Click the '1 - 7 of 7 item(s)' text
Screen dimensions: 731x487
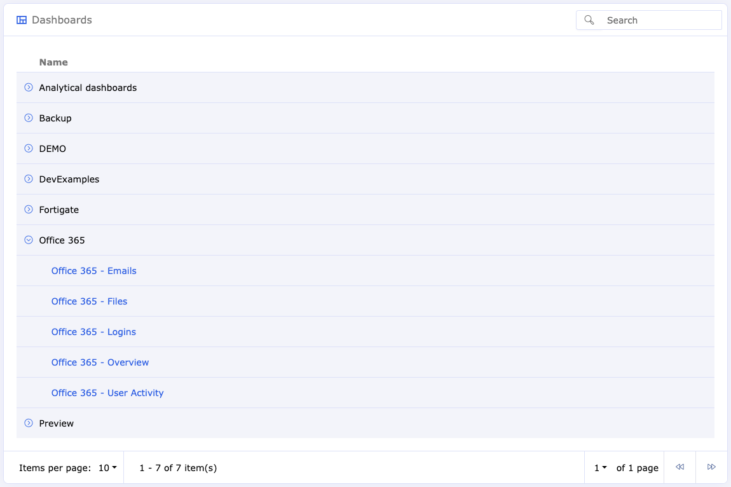click(x=178, y=468)
